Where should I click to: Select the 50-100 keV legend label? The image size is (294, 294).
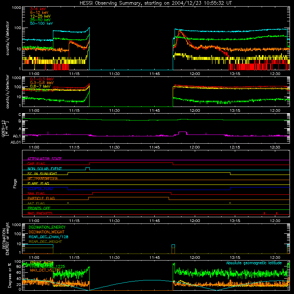coord(42,24)
